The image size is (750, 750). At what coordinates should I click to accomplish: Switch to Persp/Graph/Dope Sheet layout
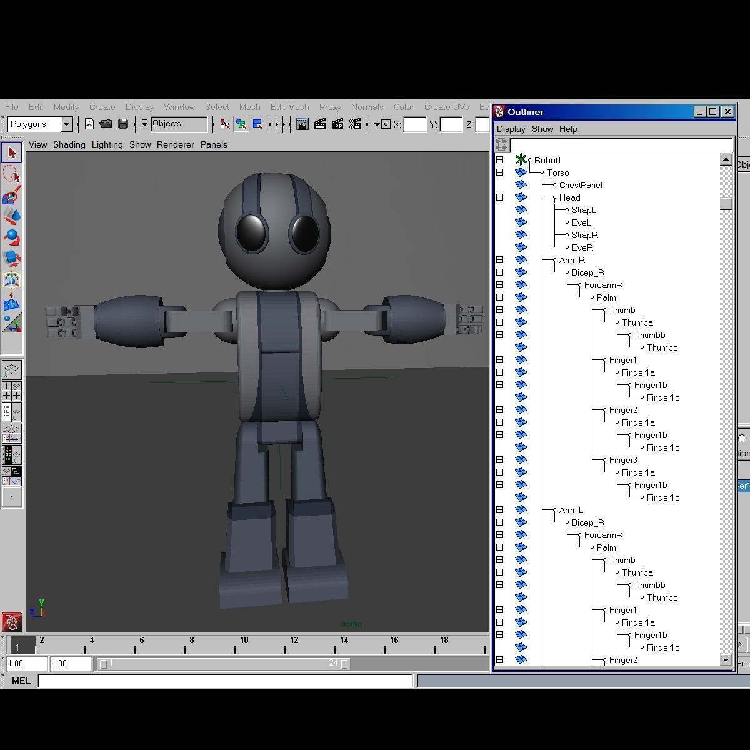point(12,476)
